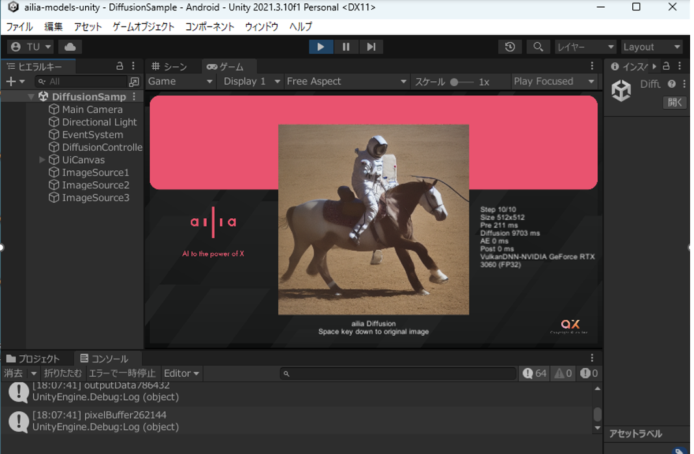Click the Step frame button
Image resolution: width=694 pixels, height=454 pixels.
(371, 47)
